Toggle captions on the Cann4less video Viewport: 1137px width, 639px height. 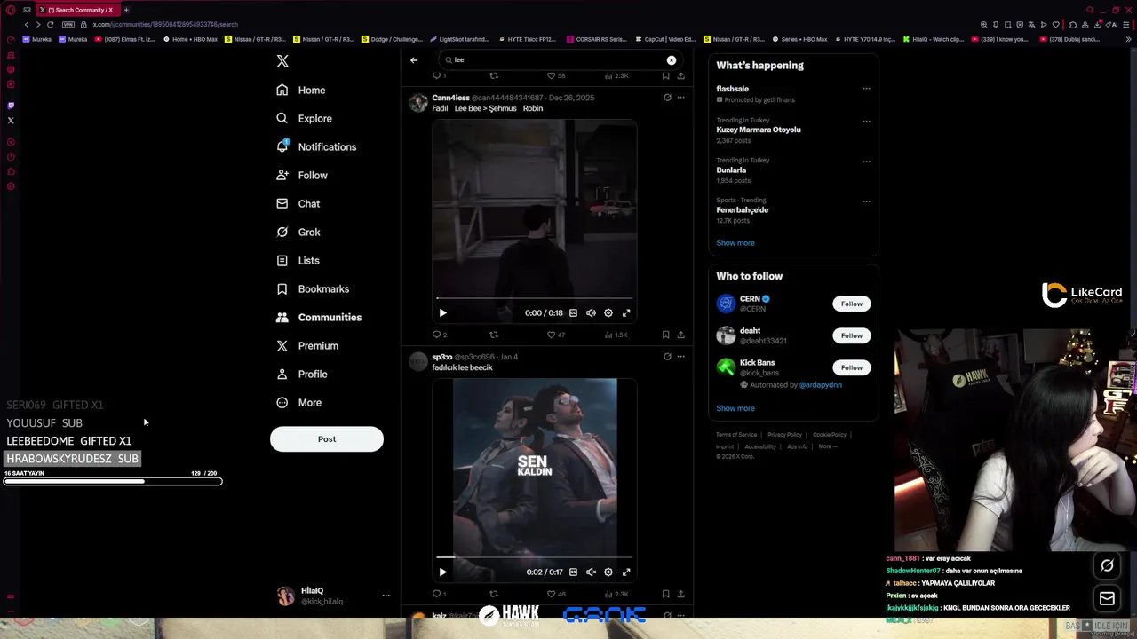point(573,313)
